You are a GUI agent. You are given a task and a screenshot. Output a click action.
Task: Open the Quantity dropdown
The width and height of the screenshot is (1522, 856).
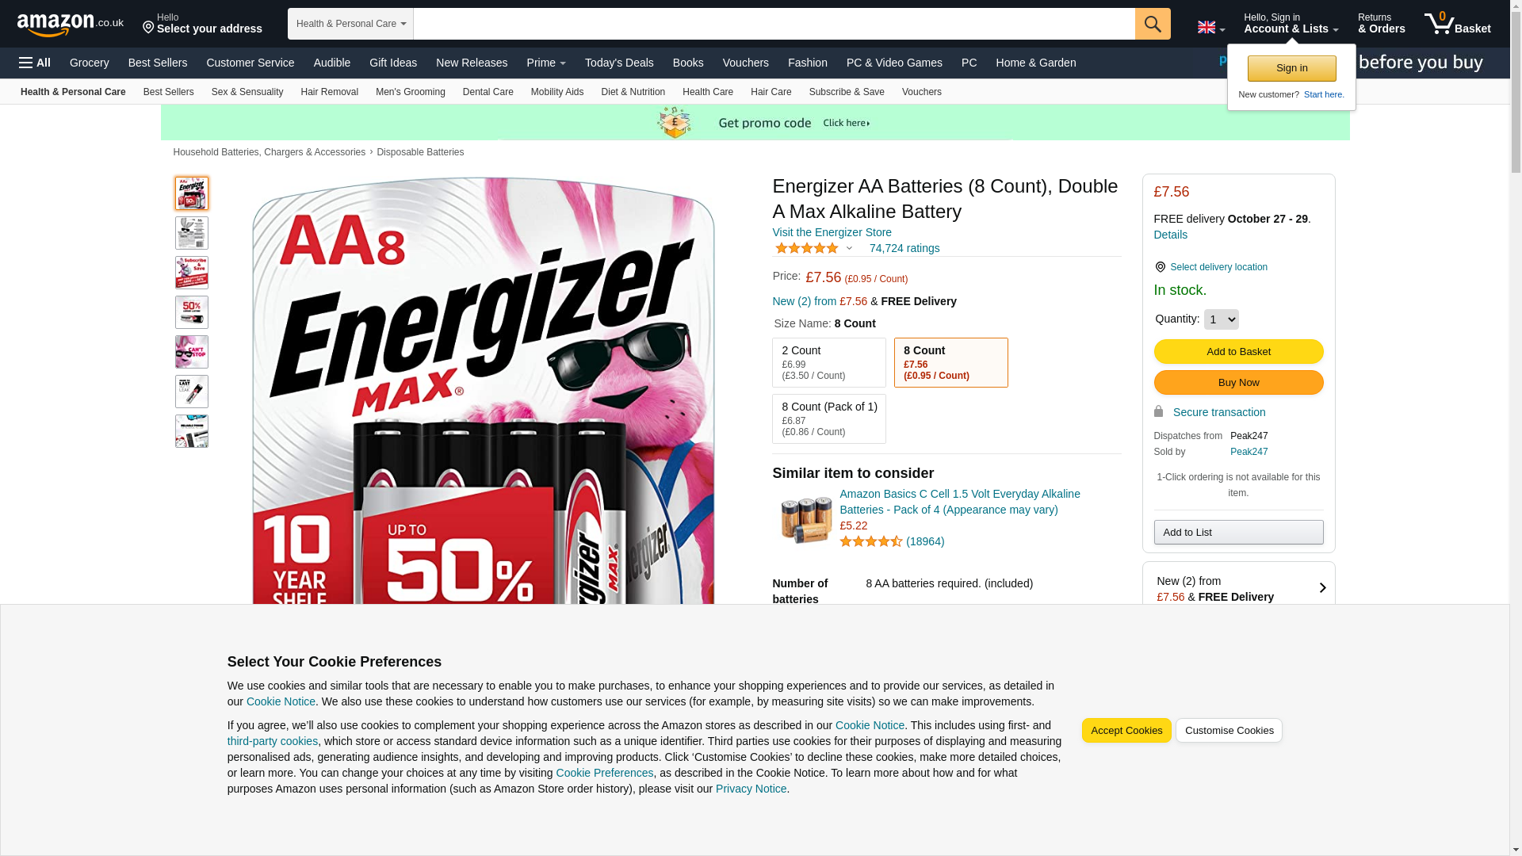(x=1221, y=319)
